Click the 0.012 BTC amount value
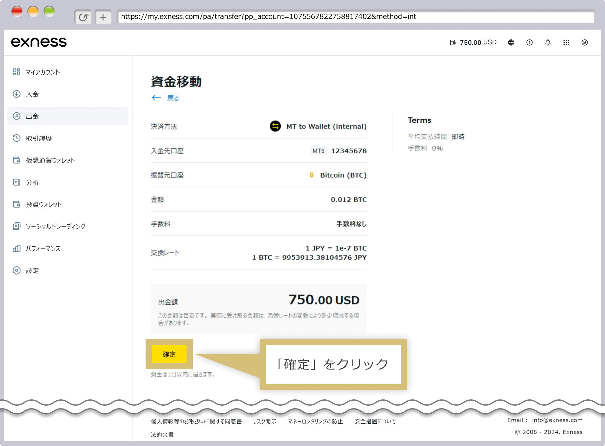Viewport: 605px width, 446px height. click(x=349, y=199)
